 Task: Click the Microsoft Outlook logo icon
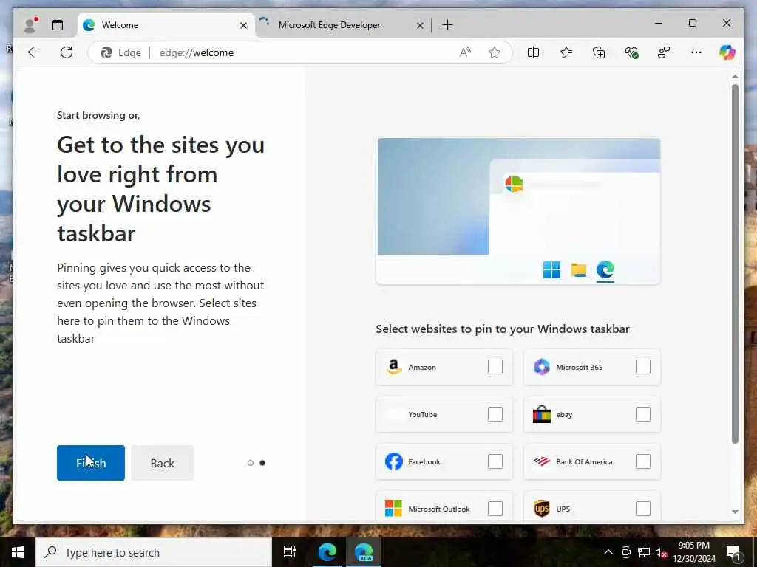coord(393,509)
